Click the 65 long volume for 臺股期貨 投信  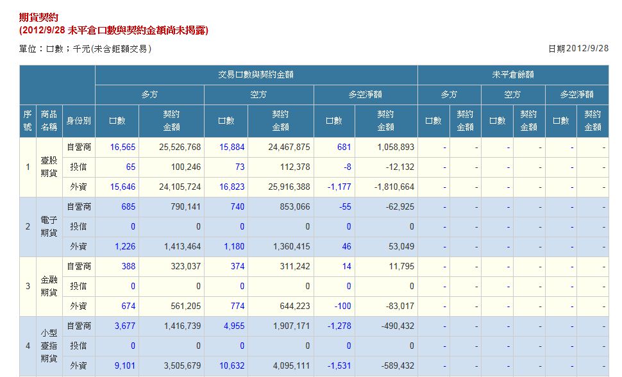[x=131, y=167]
